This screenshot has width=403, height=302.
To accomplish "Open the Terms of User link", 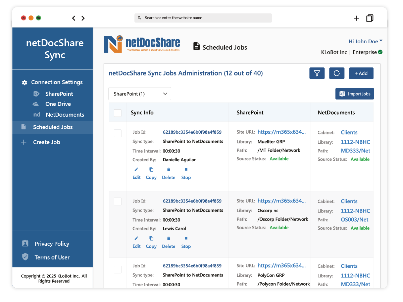I will [x=46, y=257].
